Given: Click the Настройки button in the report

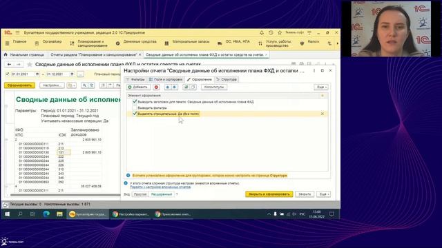Looking at the screenshot, I should 52,85.
